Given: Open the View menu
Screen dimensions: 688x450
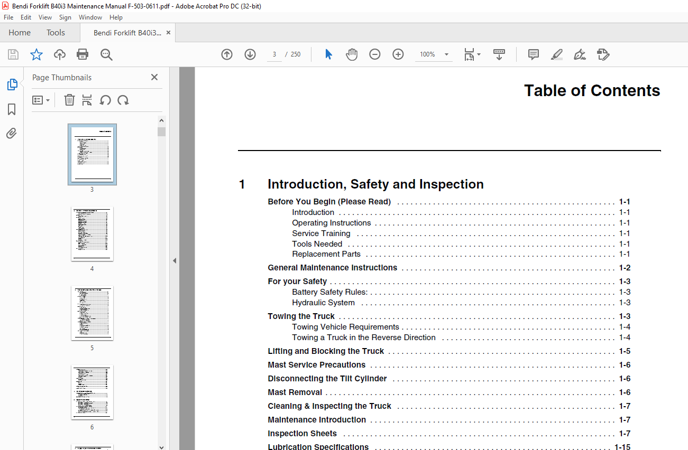Looking at the screenshot, I should (45, 17).
